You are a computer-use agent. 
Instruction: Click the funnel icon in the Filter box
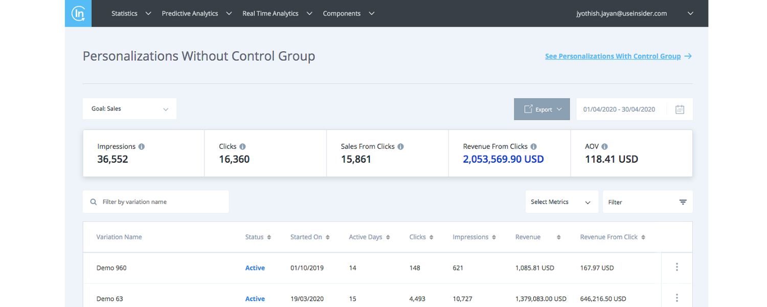tap(683, 202)
